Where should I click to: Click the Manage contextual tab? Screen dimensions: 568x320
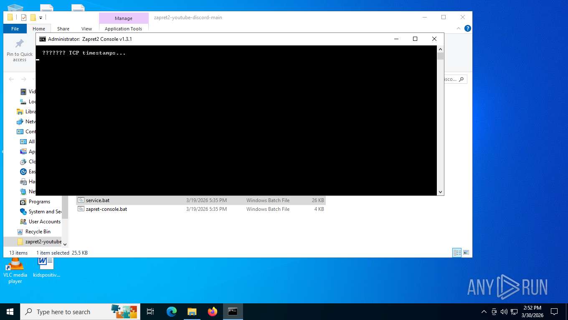pos(124,18)
